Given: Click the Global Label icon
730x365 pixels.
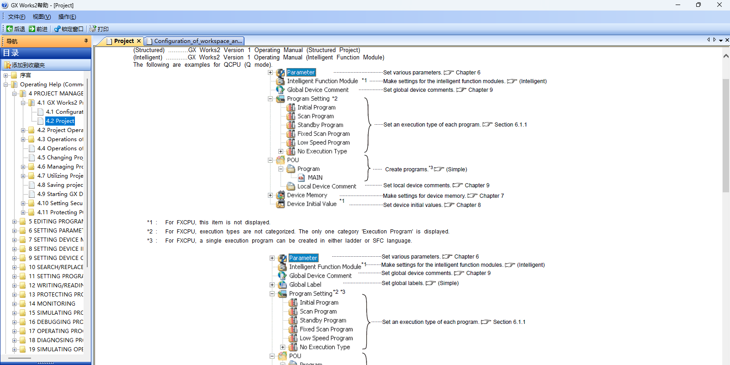Looking at the screenshot, I should pyautogui.click(x=283, y=285).
